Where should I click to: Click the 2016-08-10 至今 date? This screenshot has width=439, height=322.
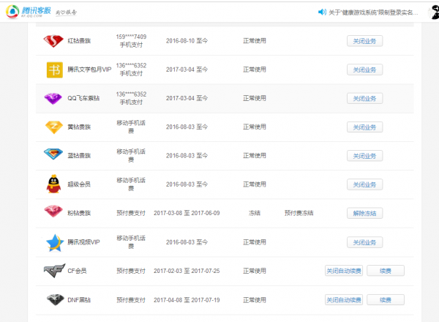187,41
